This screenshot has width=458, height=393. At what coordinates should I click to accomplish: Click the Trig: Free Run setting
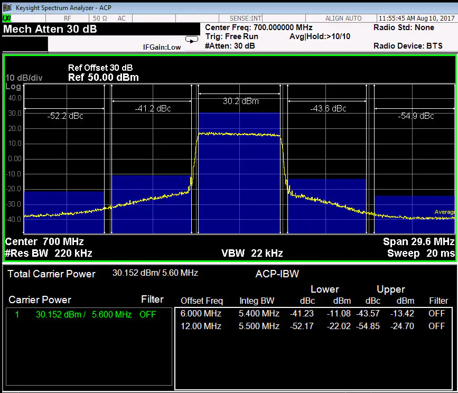[231, 37]
